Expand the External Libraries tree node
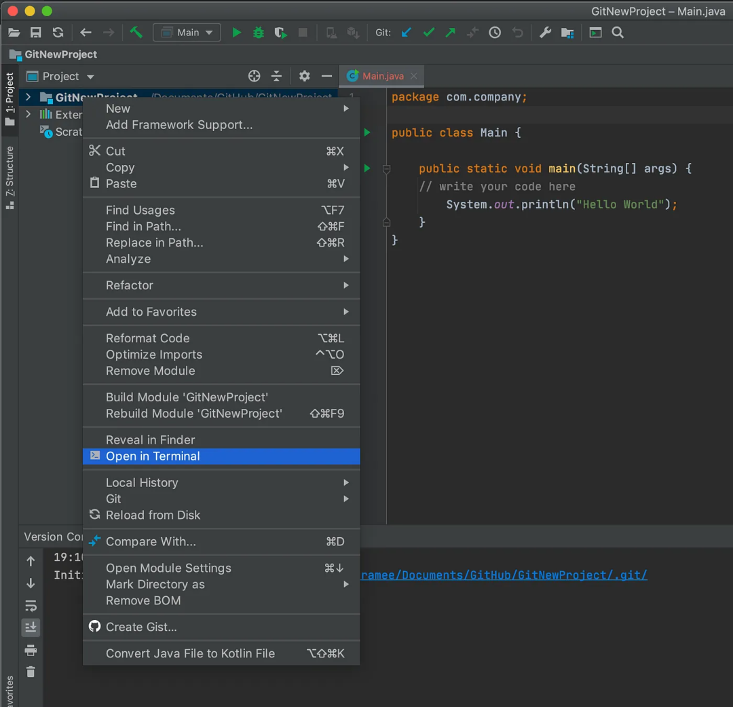733x707 pixels. point(28,114)
